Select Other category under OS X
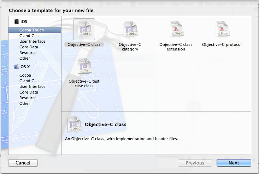 click(25, 103)
